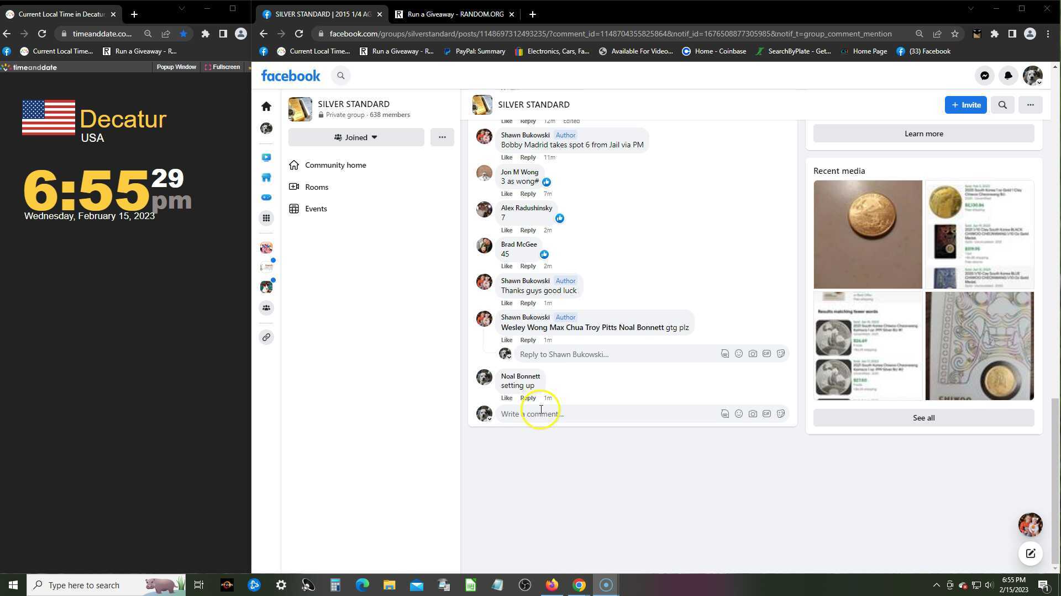Search inside SILVER STANDARD group icon

click(x=1002, y=105)
